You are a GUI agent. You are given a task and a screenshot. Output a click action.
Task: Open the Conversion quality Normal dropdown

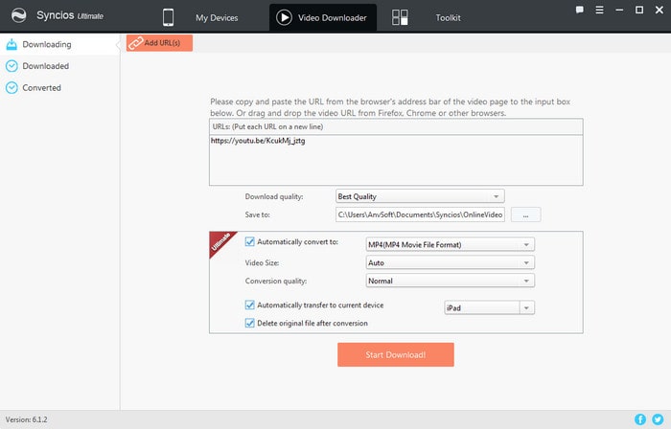(451, 281)
